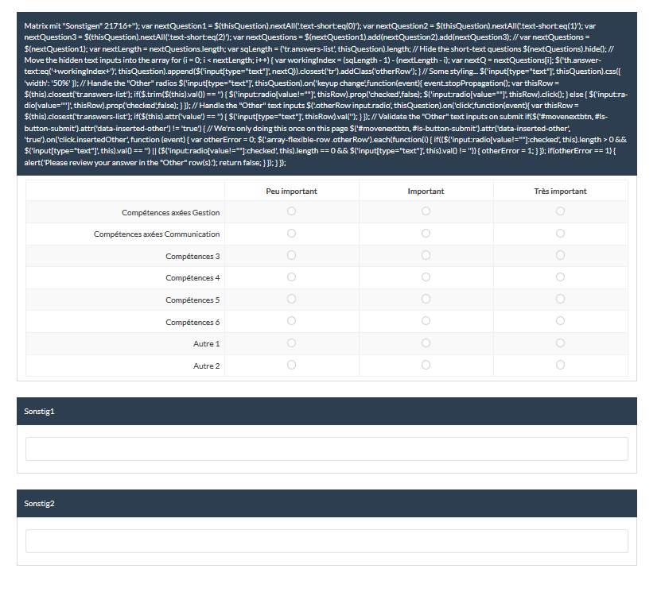661x592 pixels.
Task: Rate Compétences 5 as Important
Action: 426,300
